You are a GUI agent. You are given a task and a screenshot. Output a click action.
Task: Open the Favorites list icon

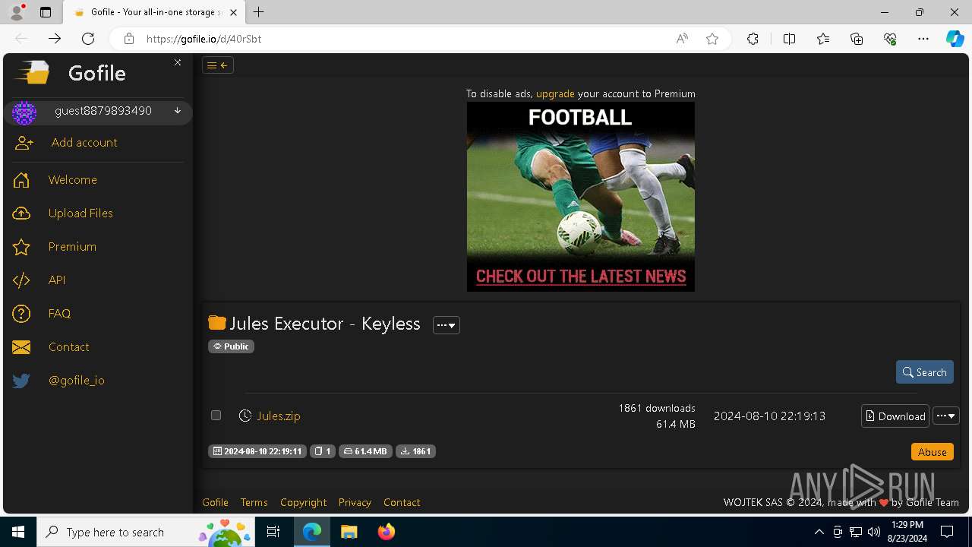click(x=823, y=39)
